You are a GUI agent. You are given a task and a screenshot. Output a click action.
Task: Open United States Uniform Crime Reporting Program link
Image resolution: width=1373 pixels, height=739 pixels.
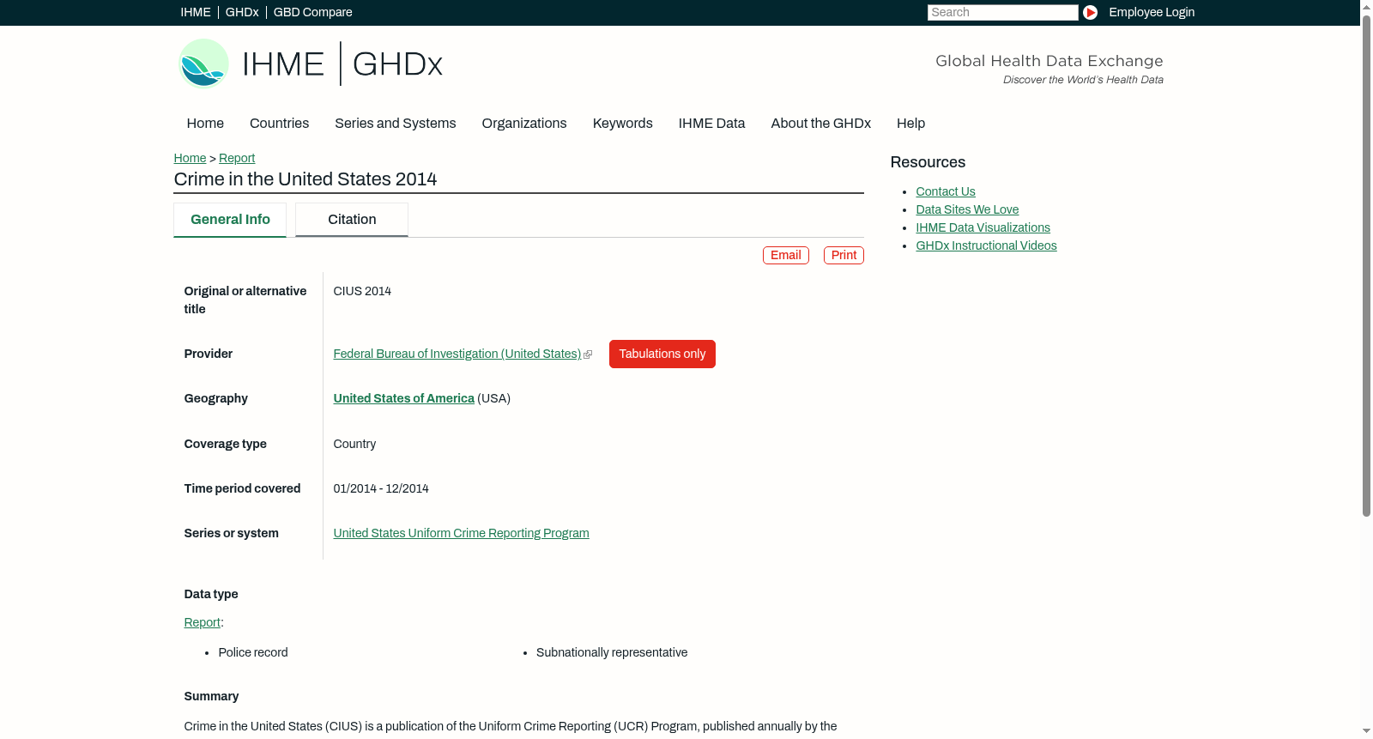[x=462, y=533]
